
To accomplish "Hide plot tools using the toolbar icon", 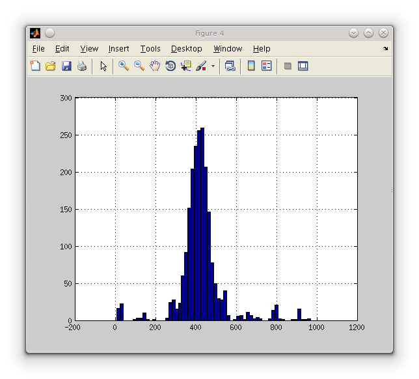I will pos(288,66).
